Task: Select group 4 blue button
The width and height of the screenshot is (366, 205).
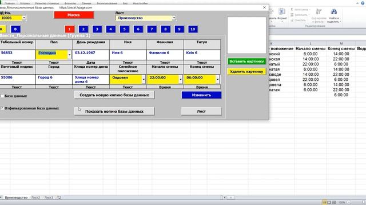Action: [x=110, y=29]
